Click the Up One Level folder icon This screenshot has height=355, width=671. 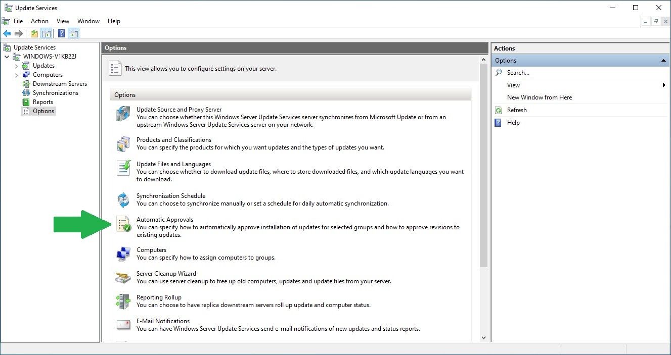click(34, 34)
